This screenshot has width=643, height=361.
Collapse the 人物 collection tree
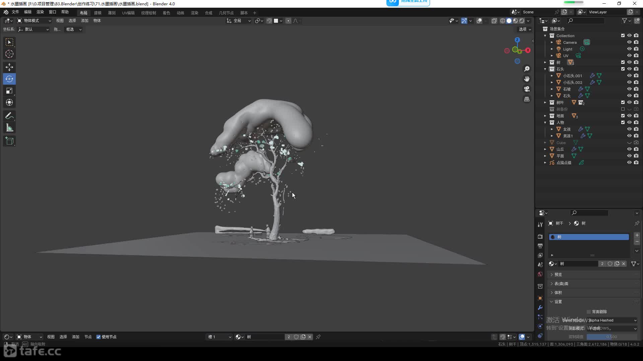coord(545,122)
